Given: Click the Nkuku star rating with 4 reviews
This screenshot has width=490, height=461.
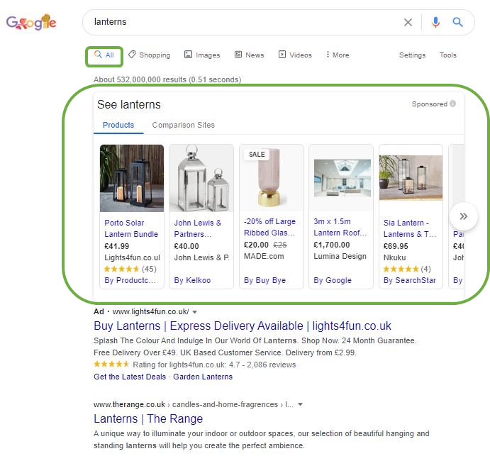Looking at the screenshot, I should point(407,269).
